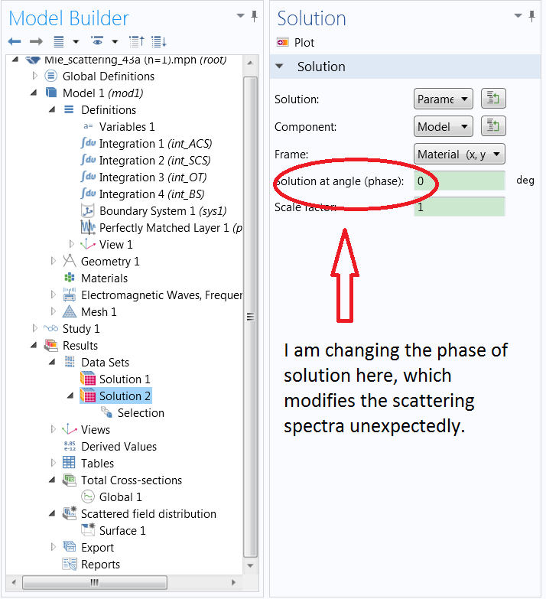Image resolution: width=546 pixels, height=599 pixels.
Task: Click the Solution at angle phase field
Action: [x=459, y=181]
